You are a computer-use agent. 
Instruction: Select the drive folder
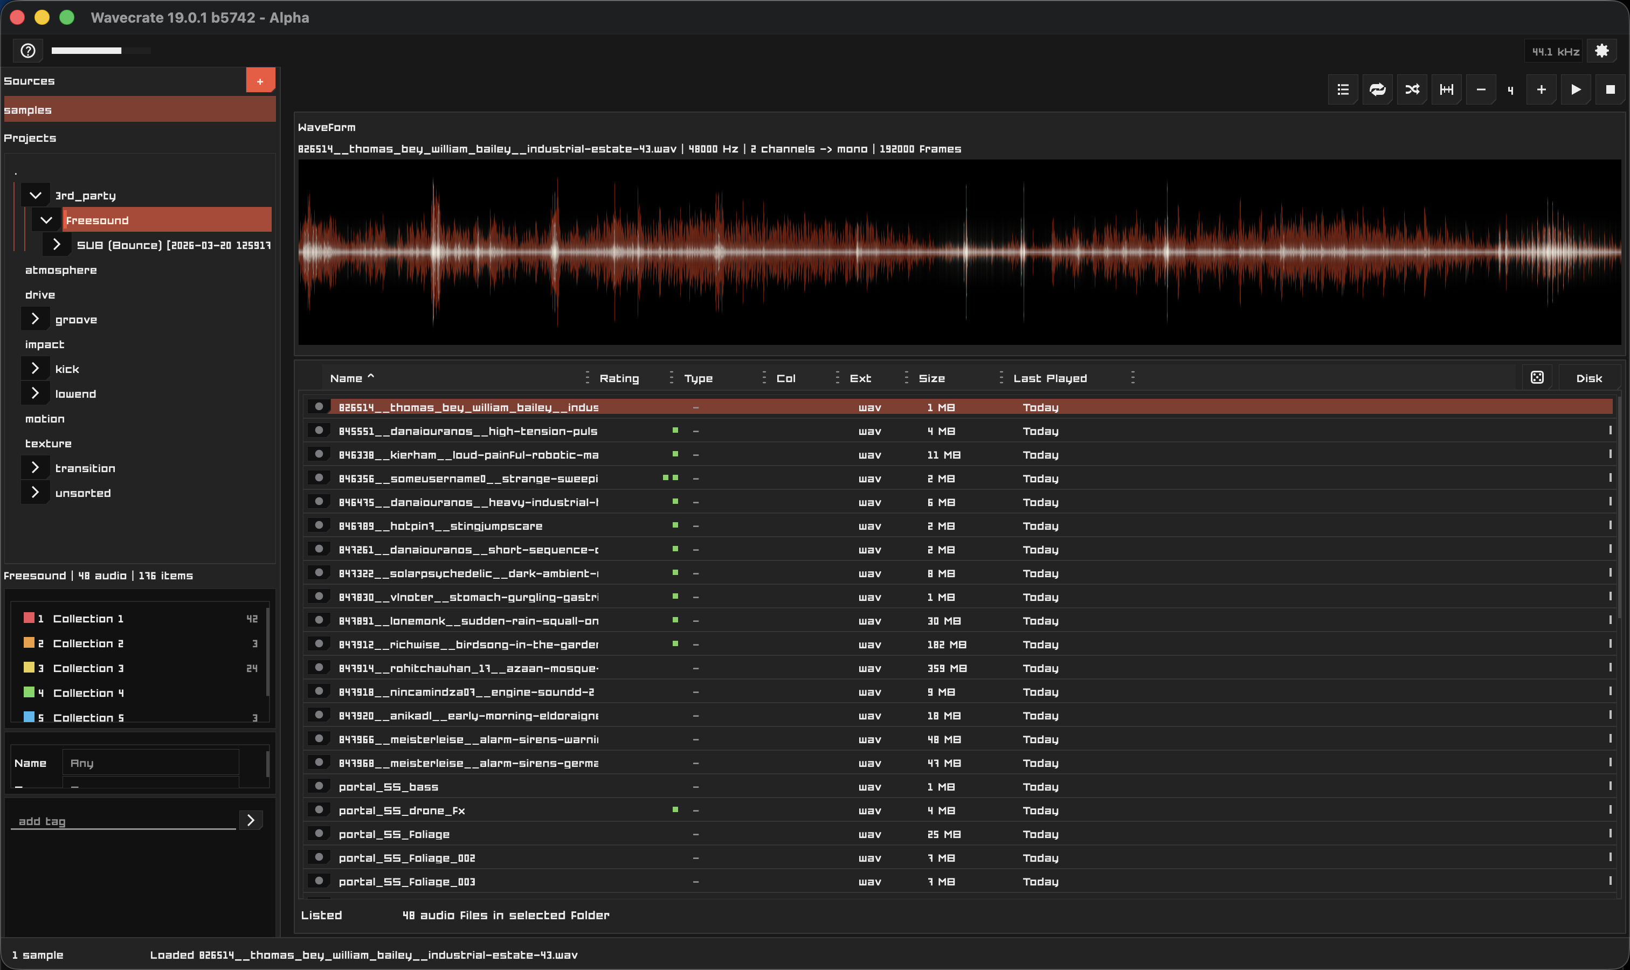click(x=40, y=295)
